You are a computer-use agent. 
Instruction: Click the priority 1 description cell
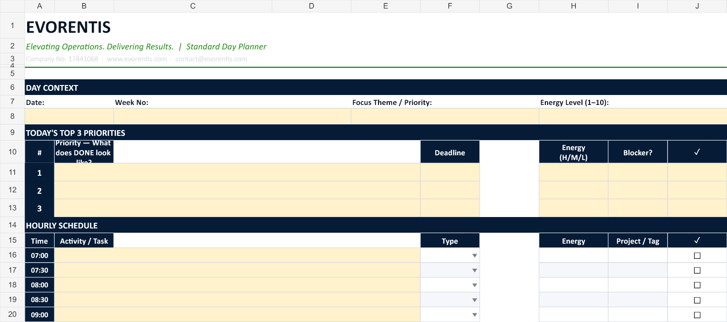237,172
